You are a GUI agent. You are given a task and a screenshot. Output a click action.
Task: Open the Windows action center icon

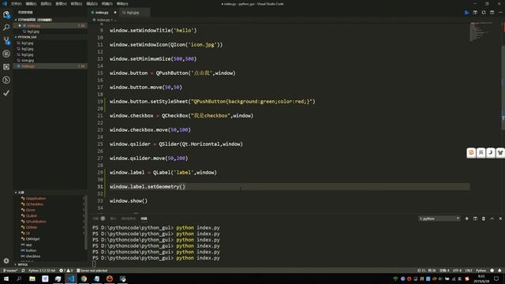496,278
